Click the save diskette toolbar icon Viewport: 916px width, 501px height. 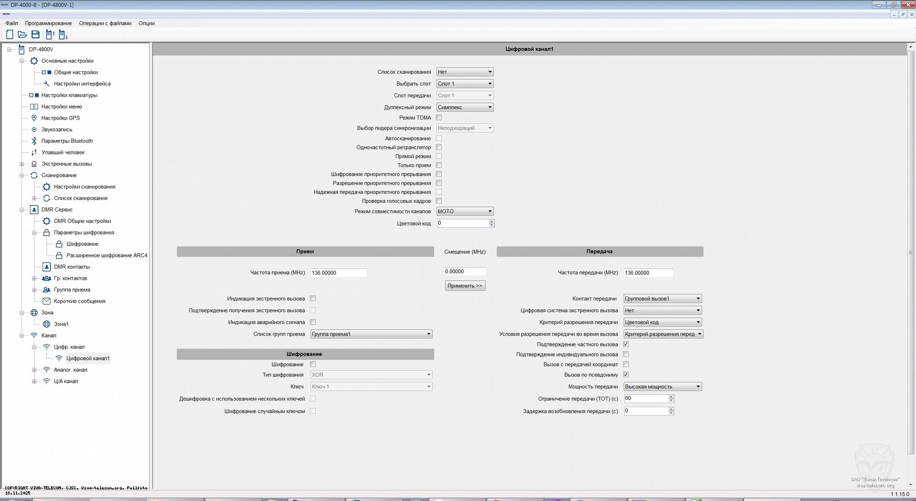tap(36, 35)
